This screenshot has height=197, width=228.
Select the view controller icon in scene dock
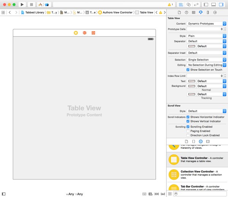click(76, 33)
